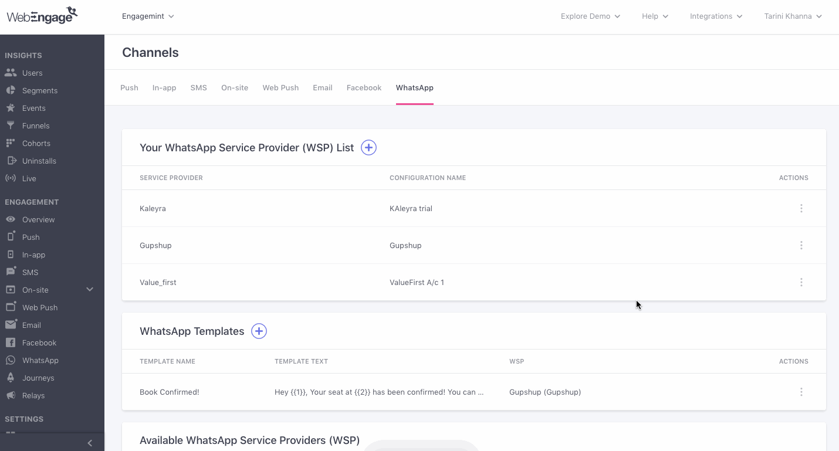This screenshot has height=451, width=839.
Task: Click the ValueFirst A/c 1 configuration name
Action: (417, 283)
